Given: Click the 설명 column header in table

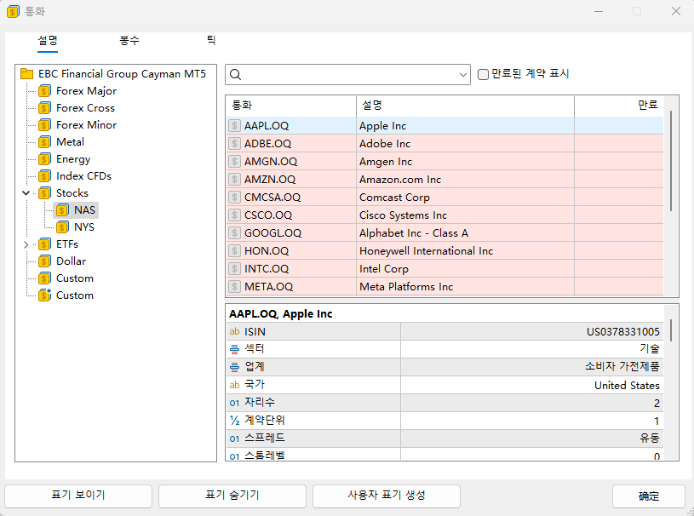Looking at the screenshot, I should point(465,106).
